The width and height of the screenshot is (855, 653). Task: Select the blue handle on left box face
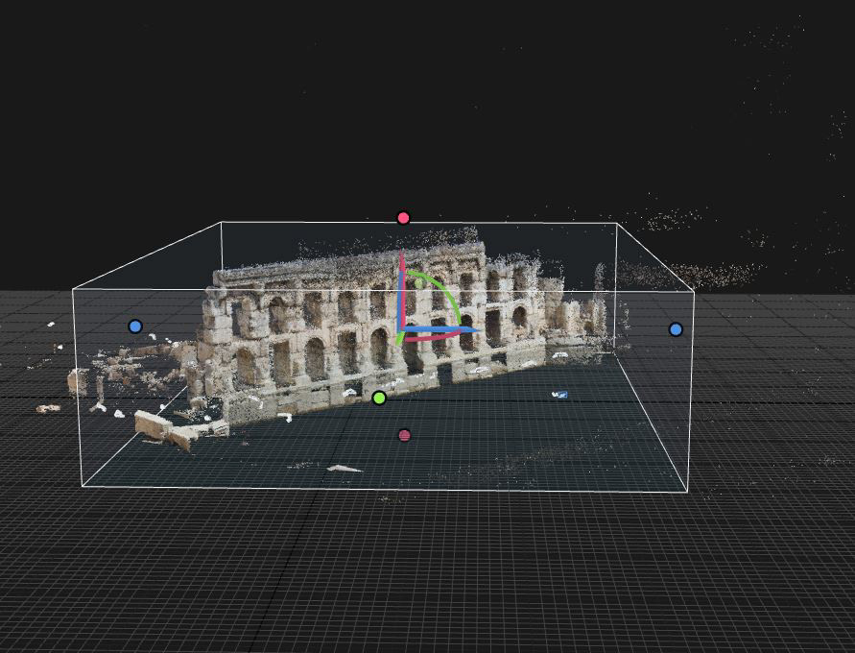(135, 326)
